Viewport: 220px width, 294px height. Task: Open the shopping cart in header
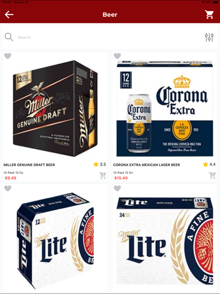(209, 15)
